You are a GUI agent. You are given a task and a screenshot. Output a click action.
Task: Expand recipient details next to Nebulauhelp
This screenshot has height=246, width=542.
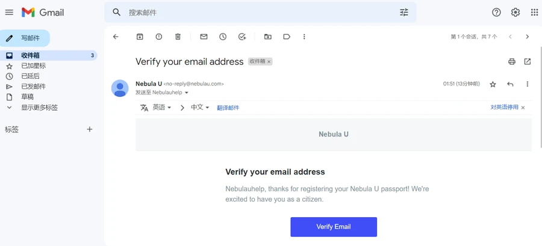click(x=187, y=93)
